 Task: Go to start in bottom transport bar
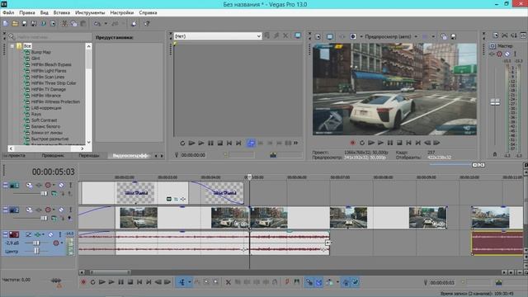(139, 282)
